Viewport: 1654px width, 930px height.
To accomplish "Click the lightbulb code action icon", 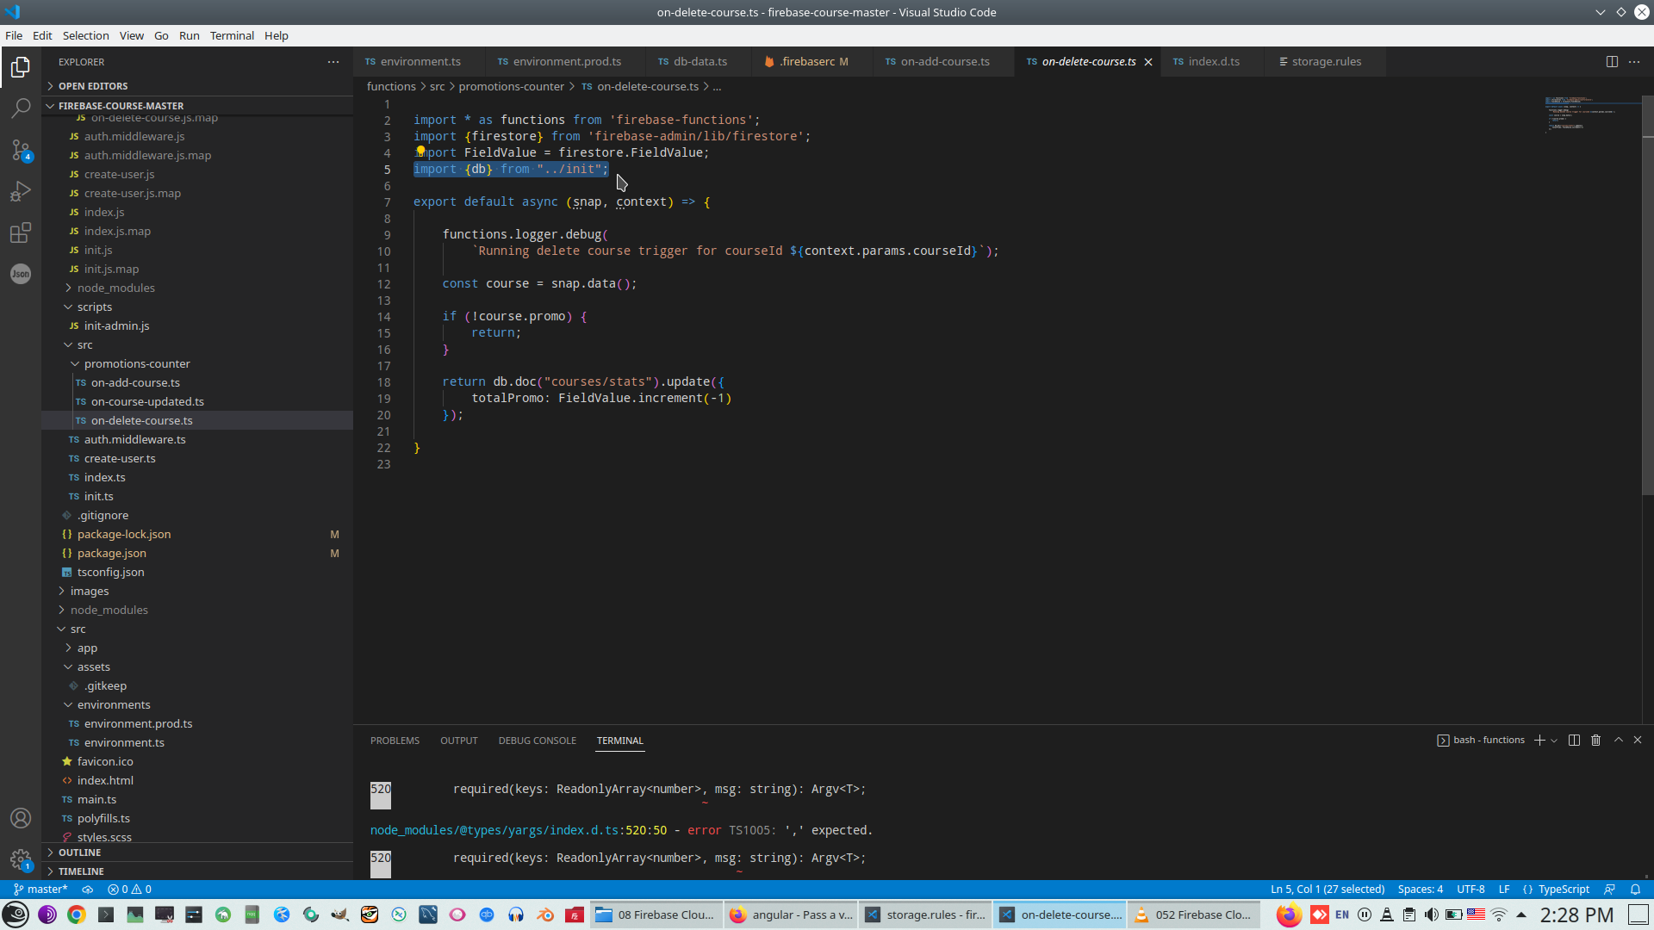I will 420,151.
